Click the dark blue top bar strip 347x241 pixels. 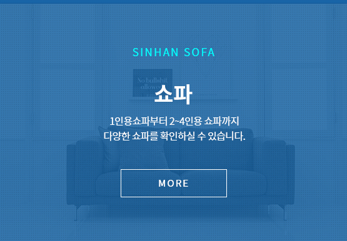(x=174, y=2)
